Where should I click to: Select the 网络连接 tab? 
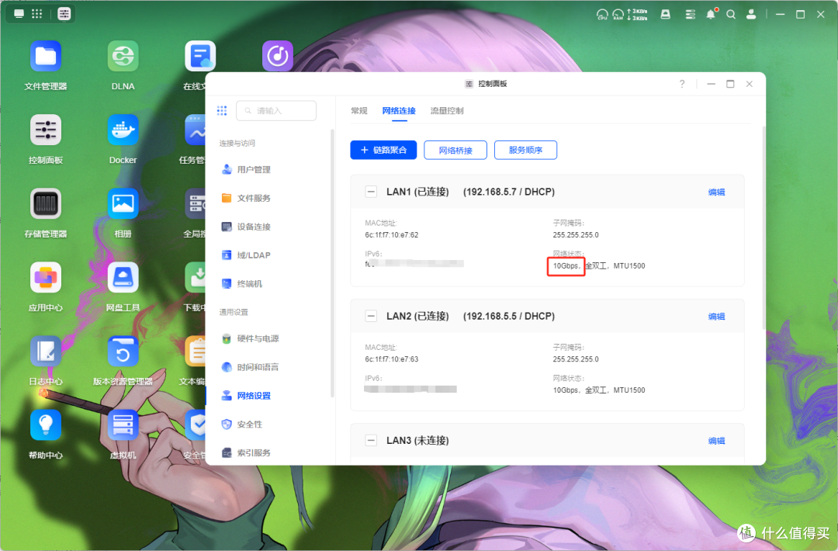click(x=399, y=111)
